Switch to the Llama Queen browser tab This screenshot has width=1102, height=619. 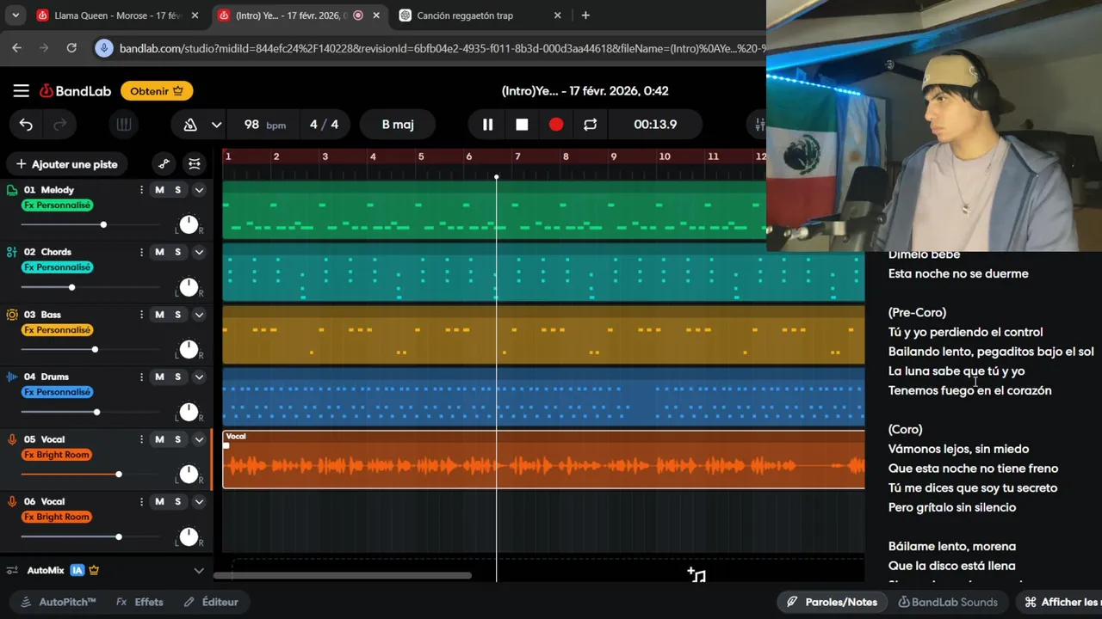(x=117, y=15)
